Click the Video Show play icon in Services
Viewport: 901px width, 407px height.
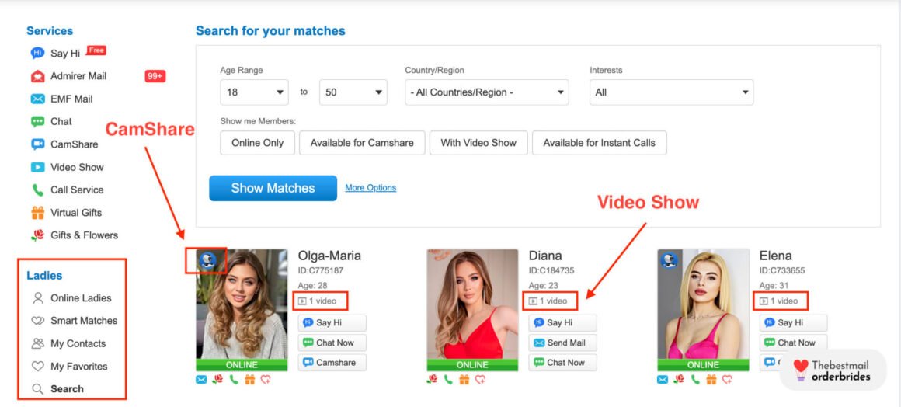pos(37,167)
